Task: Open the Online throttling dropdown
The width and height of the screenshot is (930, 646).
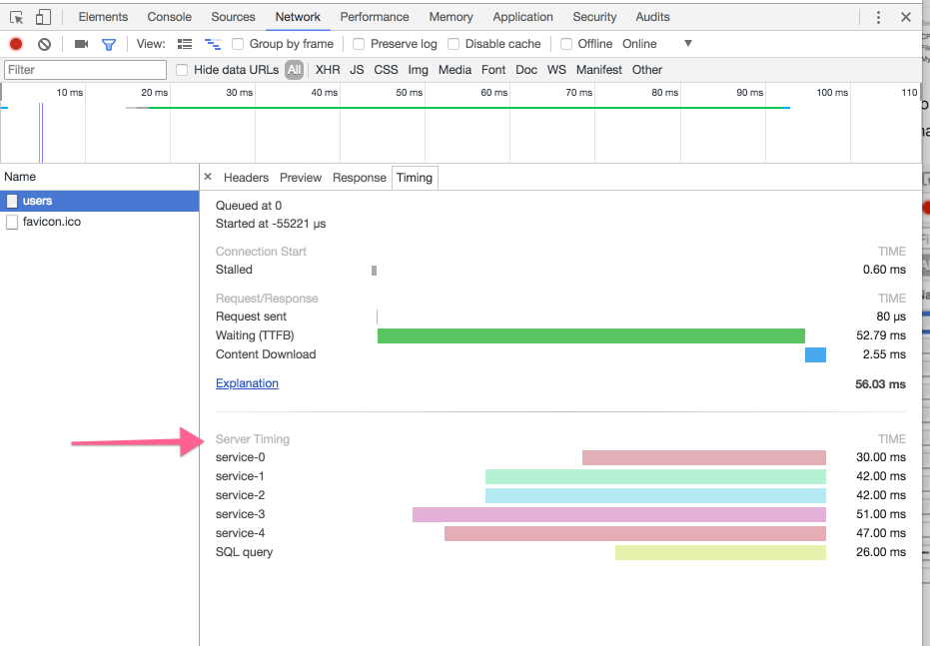Action: coord(686,43)
